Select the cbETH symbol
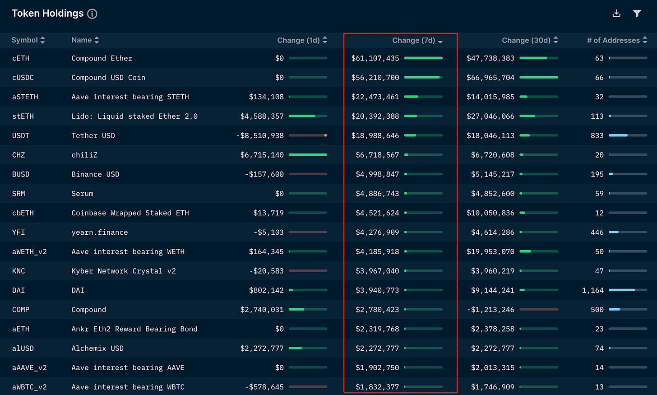Image resolution: width=657 pixels, height=395 pixels. click(23, 213)
